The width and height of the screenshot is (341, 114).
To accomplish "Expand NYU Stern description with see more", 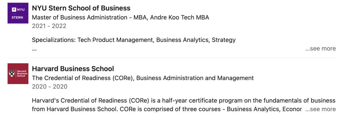I will tap(320, 48).
